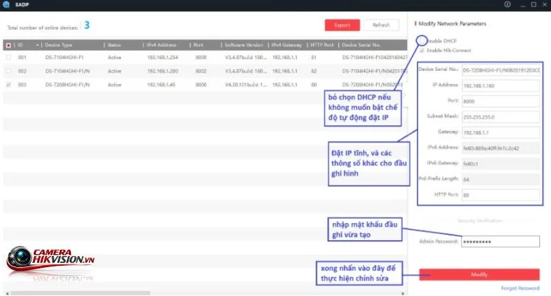551x296 pixels.
Task: Select device type DS-7104HGHI-F1 cell
Action: [x=64, y=57]
